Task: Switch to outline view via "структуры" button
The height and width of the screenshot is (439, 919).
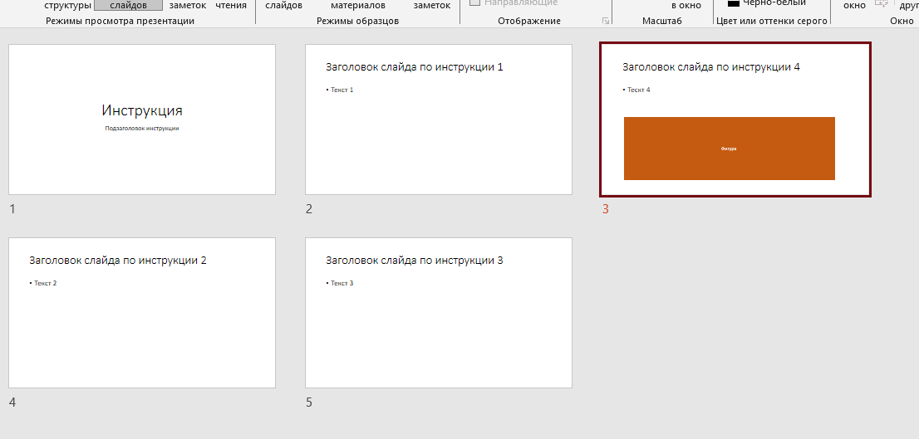Action: point(67,5)
